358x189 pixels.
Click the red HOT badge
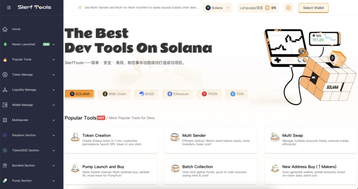pyautogui.click(x=101, y=118)
